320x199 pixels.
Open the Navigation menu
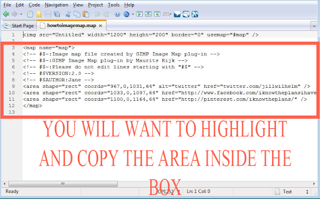tap(56, 4)
